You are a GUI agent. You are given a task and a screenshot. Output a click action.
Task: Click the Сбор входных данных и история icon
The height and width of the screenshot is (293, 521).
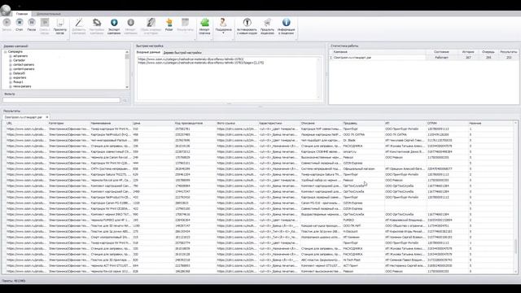tap(151, 27)
